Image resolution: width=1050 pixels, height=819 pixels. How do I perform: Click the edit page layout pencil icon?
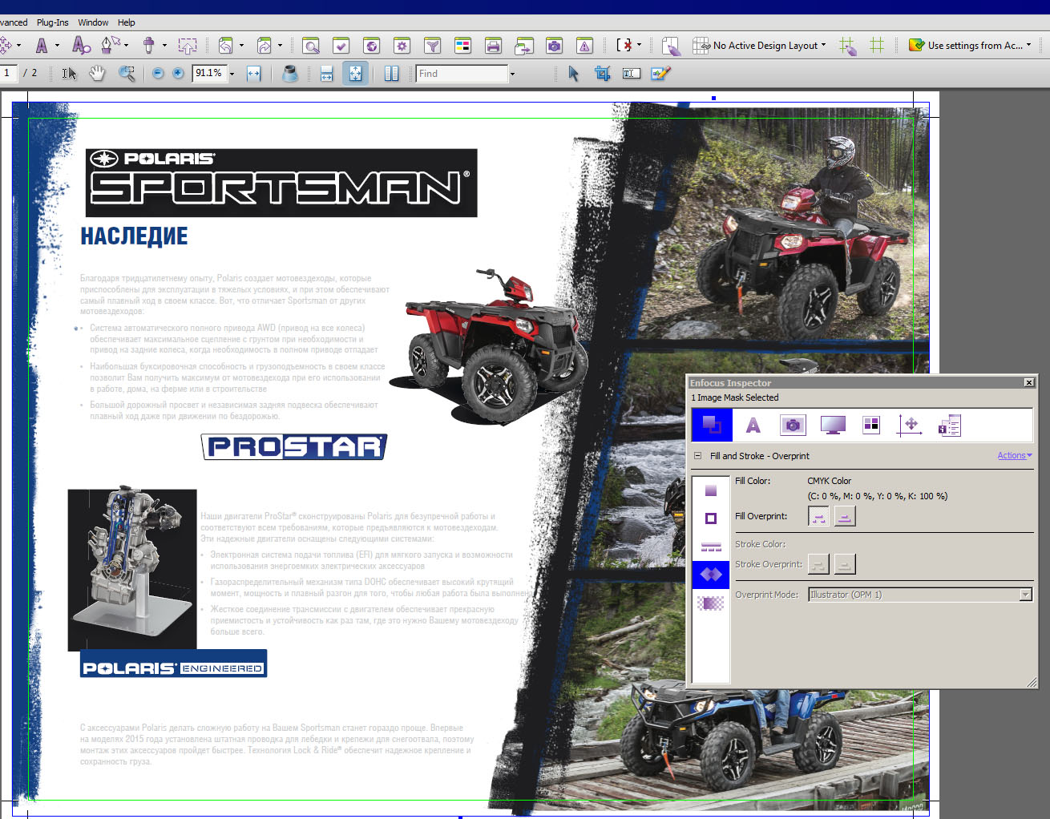(x=671, y=46)
